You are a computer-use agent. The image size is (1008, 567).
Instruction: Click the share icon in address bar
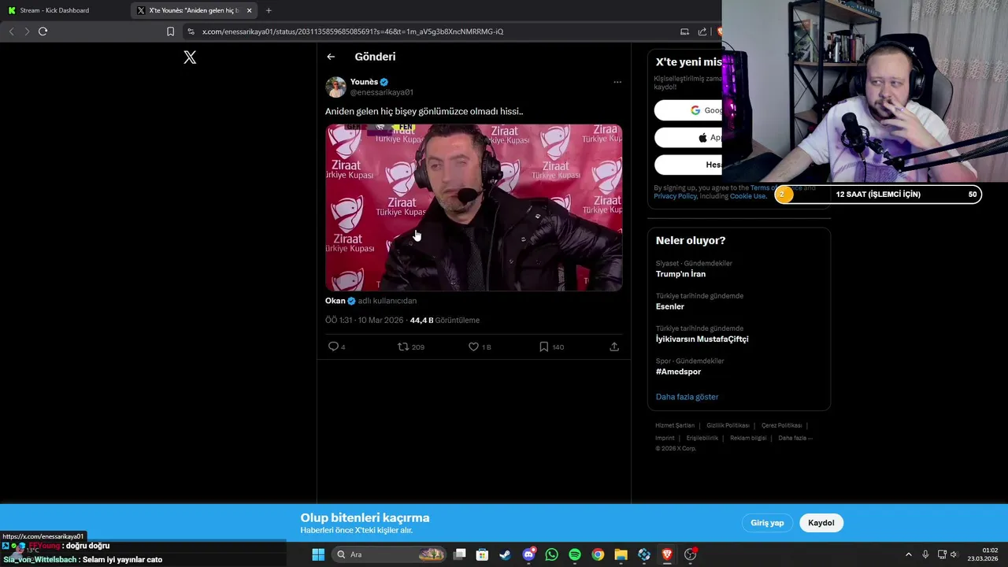click(x=702, y=31)
